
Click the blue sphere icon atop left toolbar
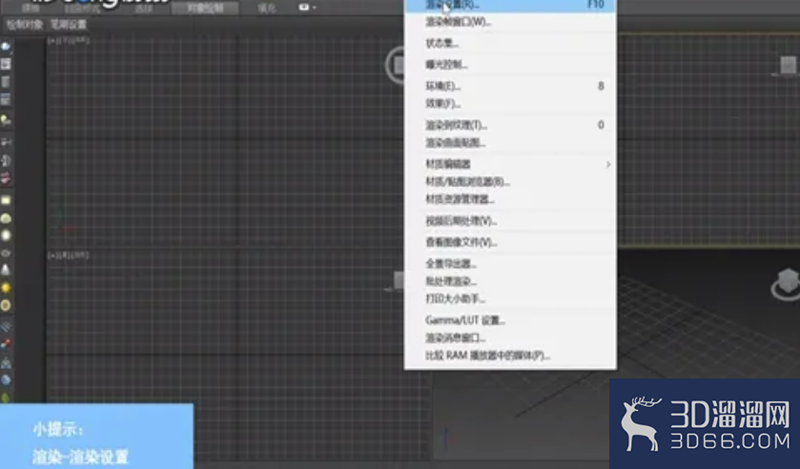point(6,47)
